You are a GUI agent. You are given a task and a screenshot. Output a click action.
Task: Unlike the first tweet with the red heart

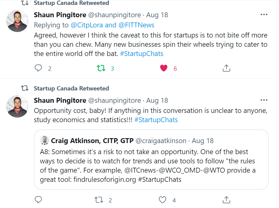[164, 68]
